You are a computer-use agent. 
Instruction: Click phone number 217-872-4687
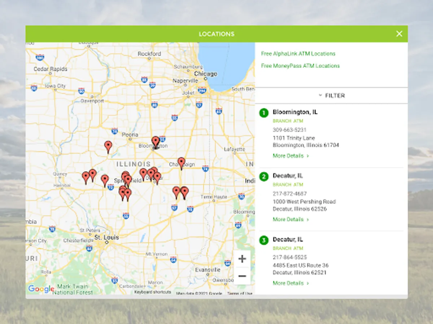290,193
